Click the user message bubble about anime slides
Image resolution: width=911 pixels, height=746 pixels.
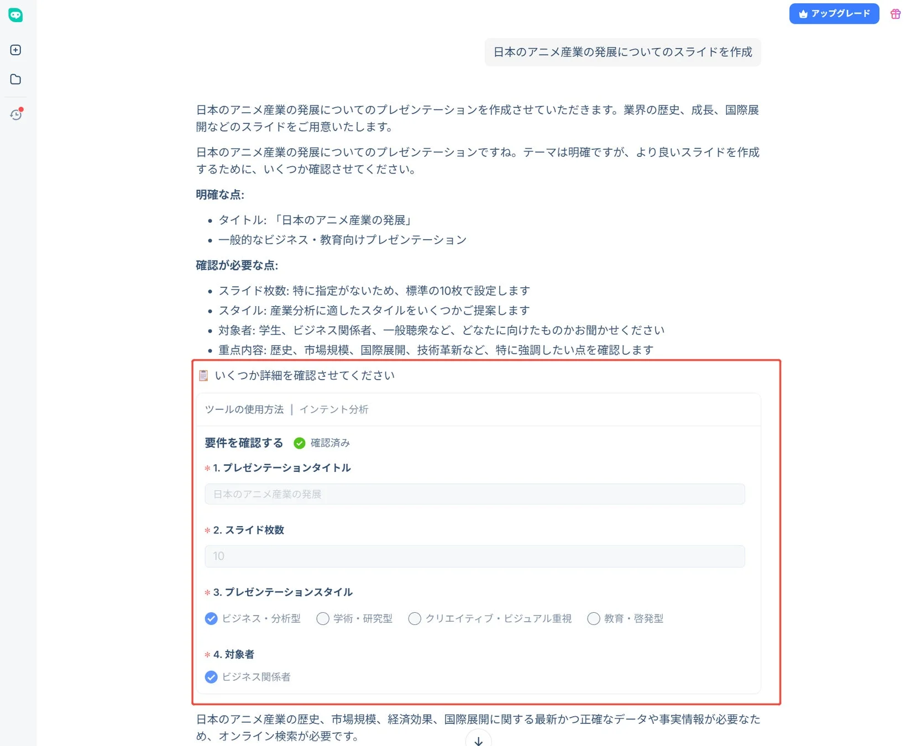(x=622, y=52)
